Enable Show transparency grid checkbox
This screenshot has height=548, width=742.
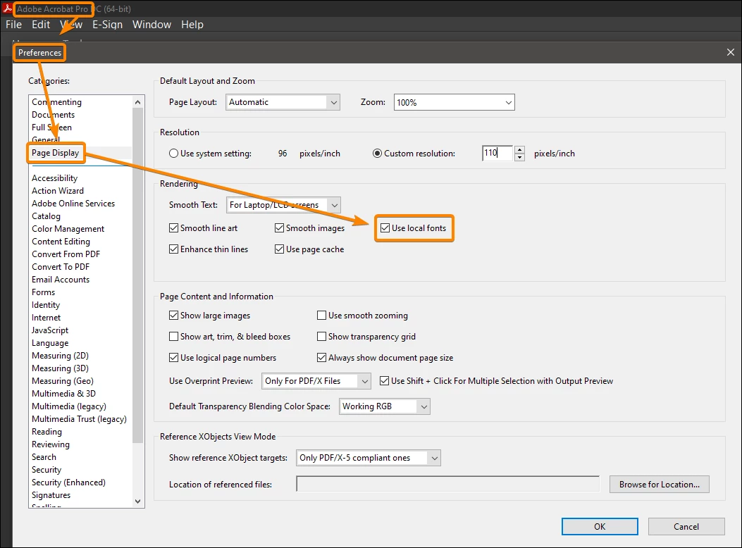click(322, 337)
